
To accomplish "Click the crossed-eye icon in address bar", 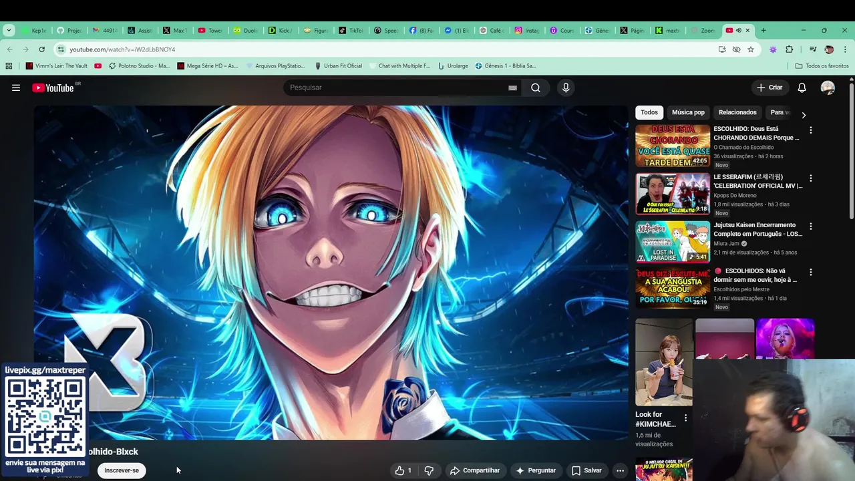I will [736, 49].
